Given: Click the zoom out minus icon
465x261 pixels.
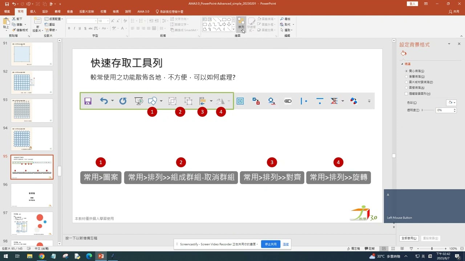Looking at the screenshot, I should (418, 249).
